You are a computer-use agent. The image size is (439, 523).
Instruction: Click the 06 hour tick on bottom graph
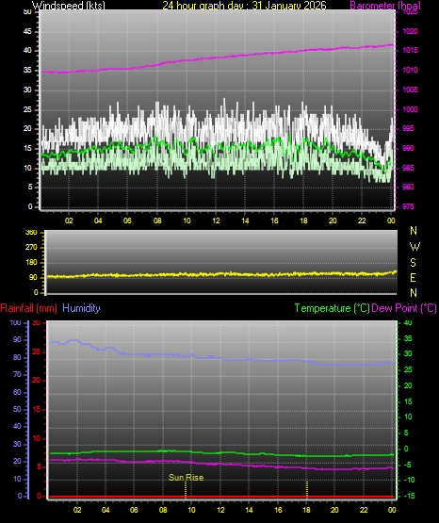[x=134, y=510]
